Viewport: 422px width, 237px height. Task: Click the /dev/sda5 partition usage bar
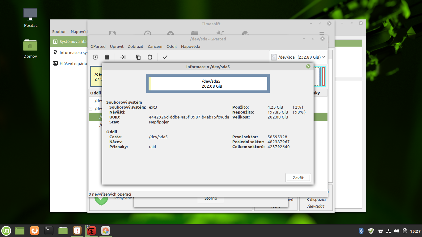pos(208,84)
